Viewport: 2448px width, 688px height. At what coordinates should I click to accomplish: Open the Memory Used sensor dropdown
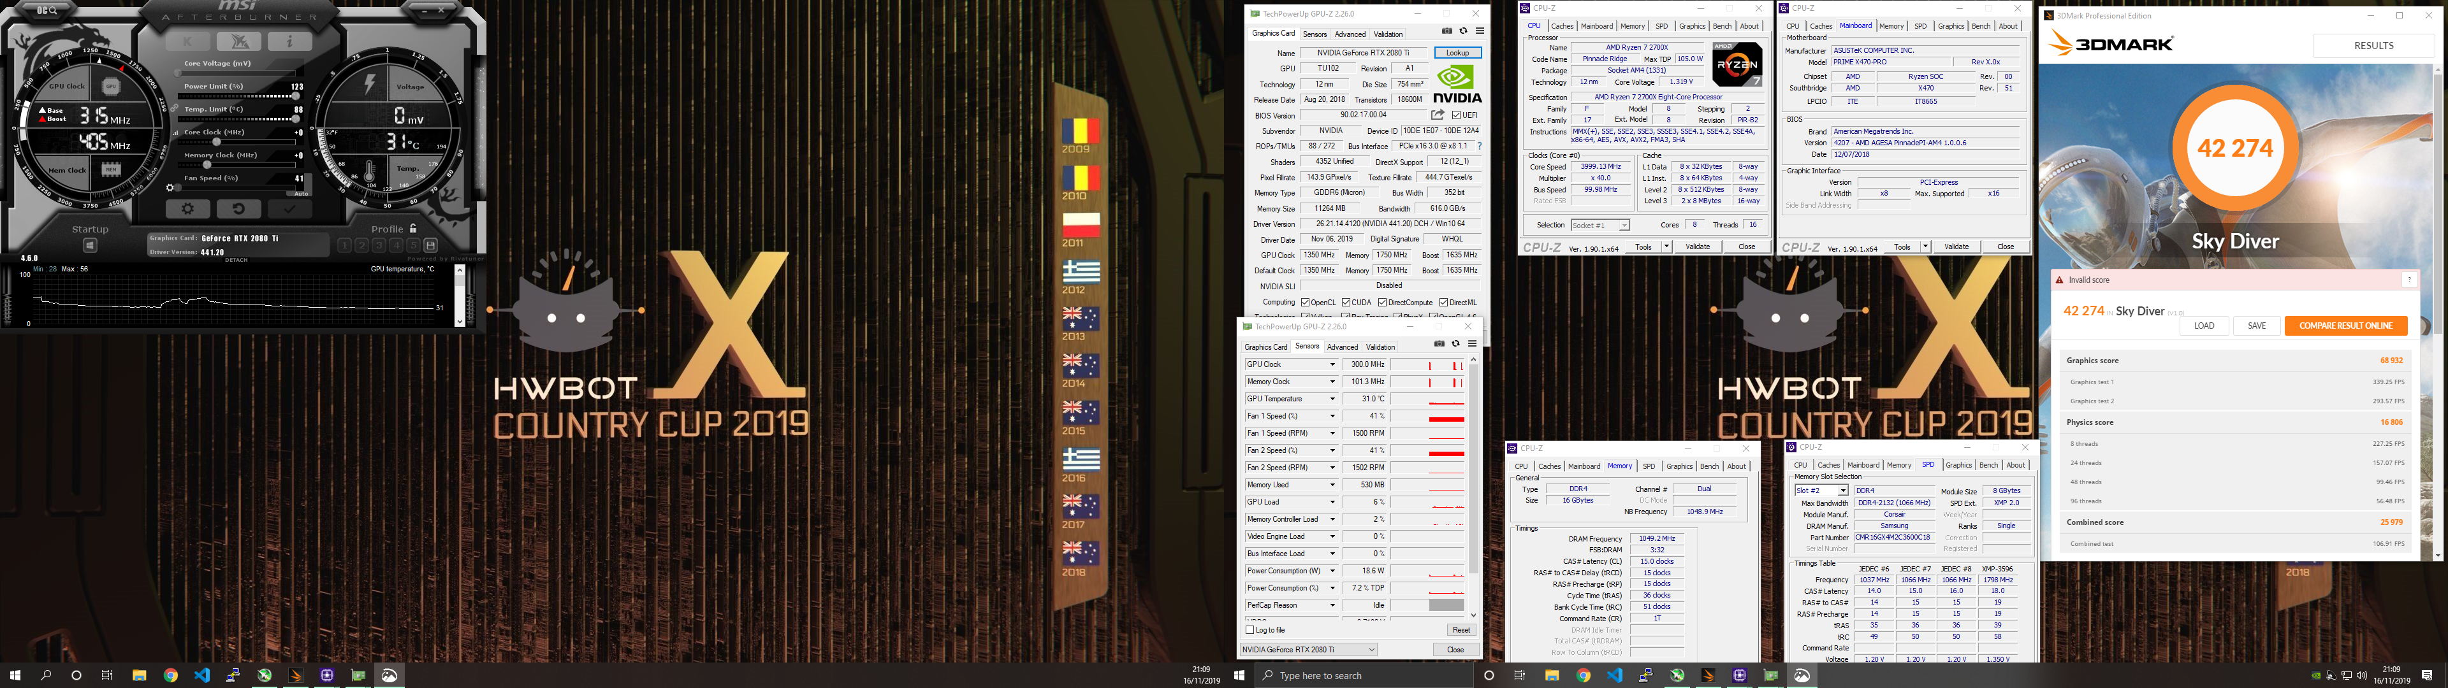point(1333,485)
